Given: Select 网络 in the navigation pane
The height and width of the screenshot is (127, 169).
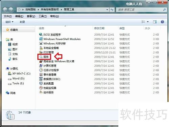Looking at the screenshot, I should (x=11, y=93).
